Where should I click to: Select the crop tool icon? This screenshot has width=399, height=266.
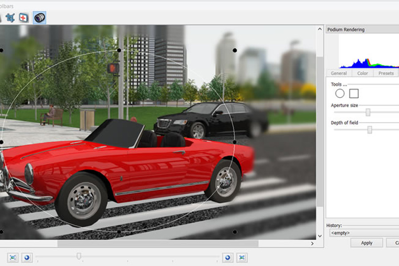[10, 18]
